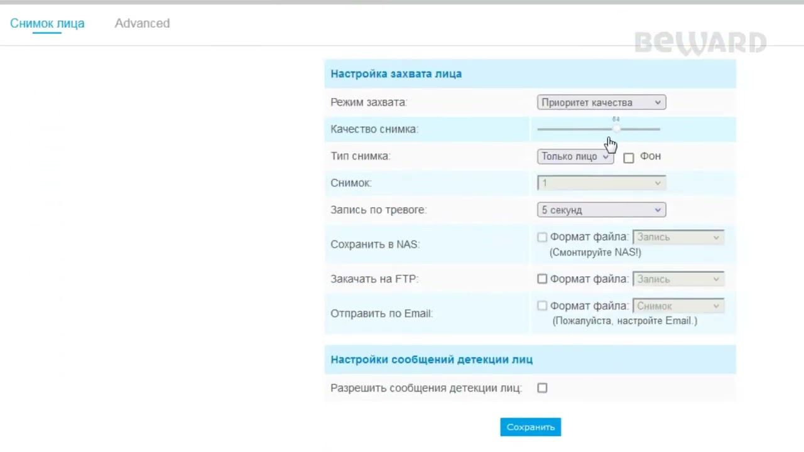This screenshot has height=452, width=804.
Task: Click the Сохранить button
Action: 531,427
